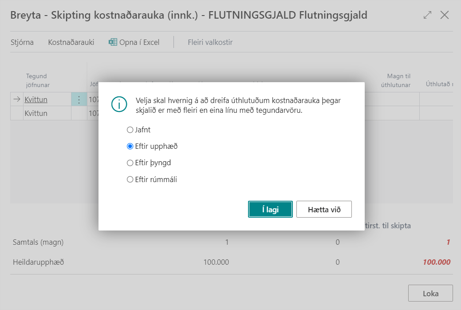Pick the Eftir rúmmáli radio option
The height and width of the screenshot is (310, 461).
tap(130, 179)
